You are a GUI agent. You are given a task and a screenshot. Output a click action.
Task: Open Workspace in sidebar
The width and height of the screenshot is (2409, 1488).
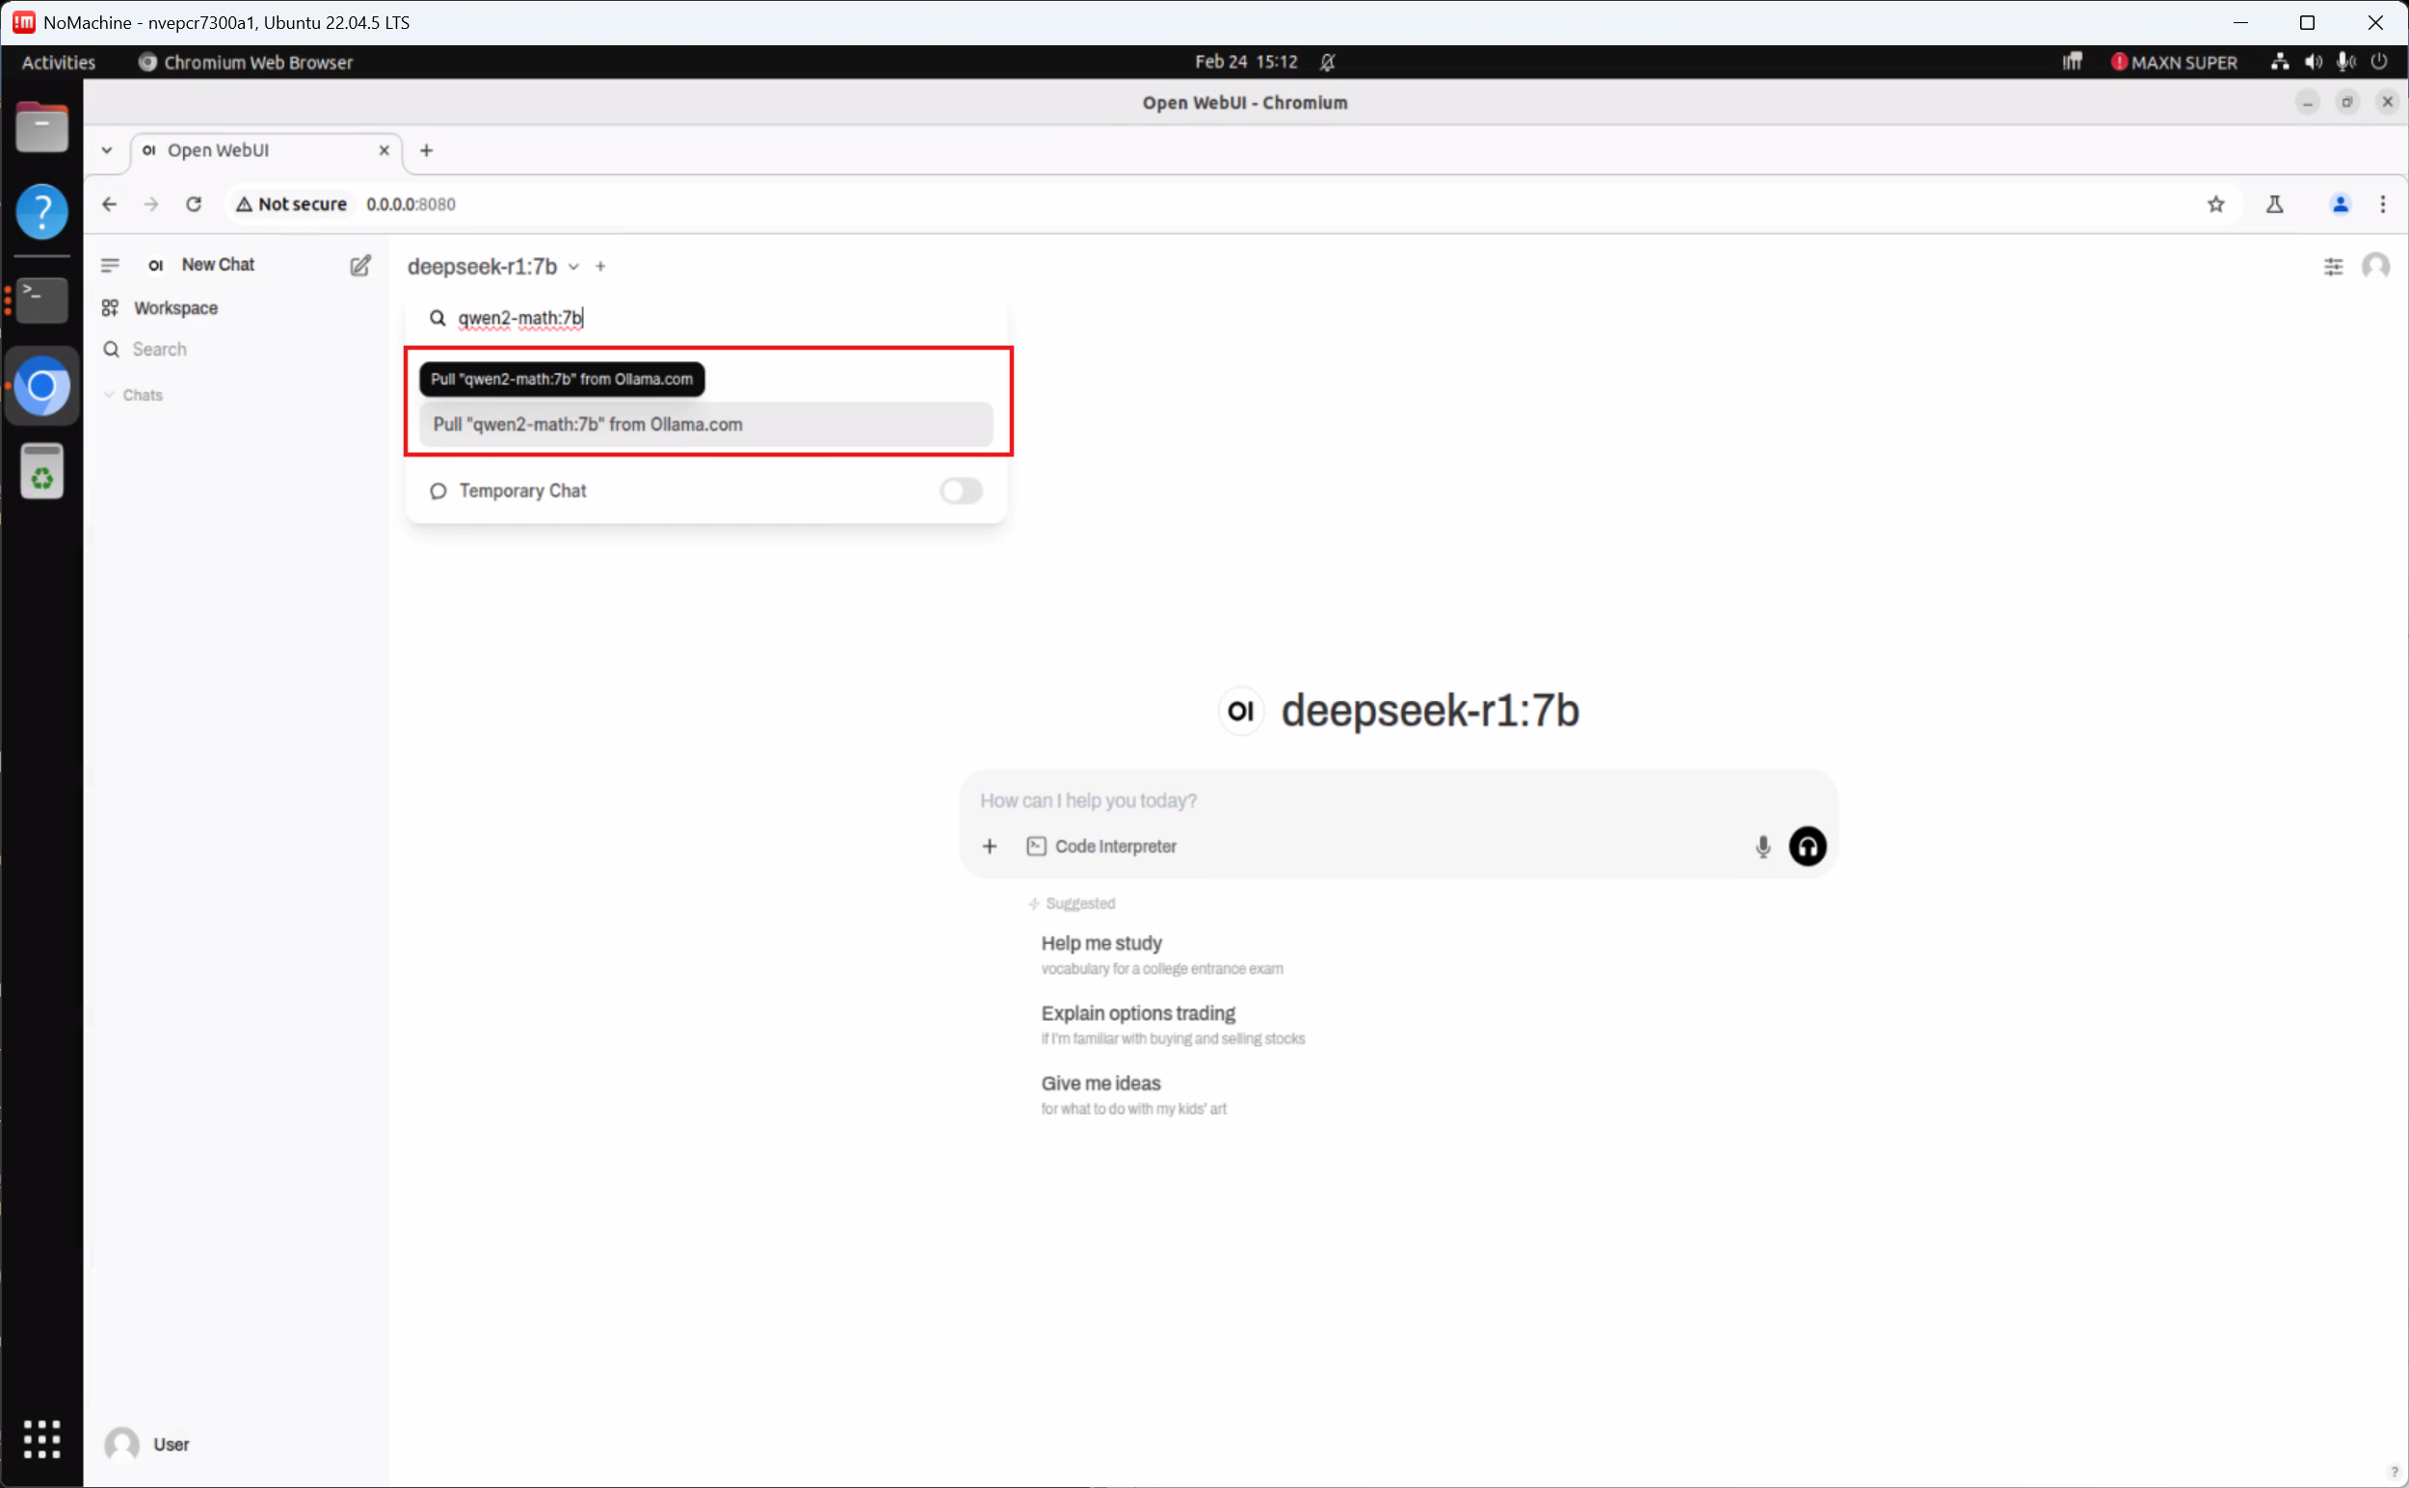coord(175,308)
